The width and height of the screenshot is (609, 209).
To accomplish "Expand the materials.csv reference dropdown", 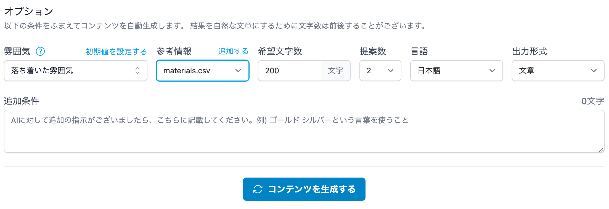I will tap(202, 71).
